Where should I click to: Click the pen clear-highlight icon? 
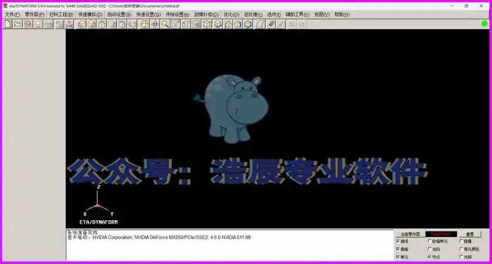(271, 24)
